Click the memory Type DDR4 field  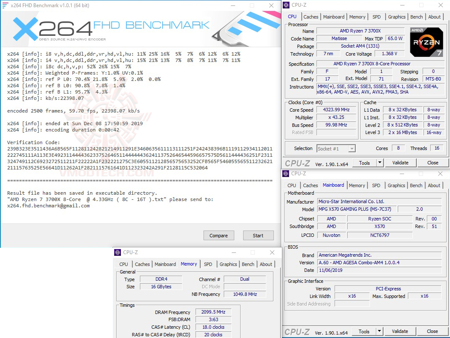[x=161, y=279]
